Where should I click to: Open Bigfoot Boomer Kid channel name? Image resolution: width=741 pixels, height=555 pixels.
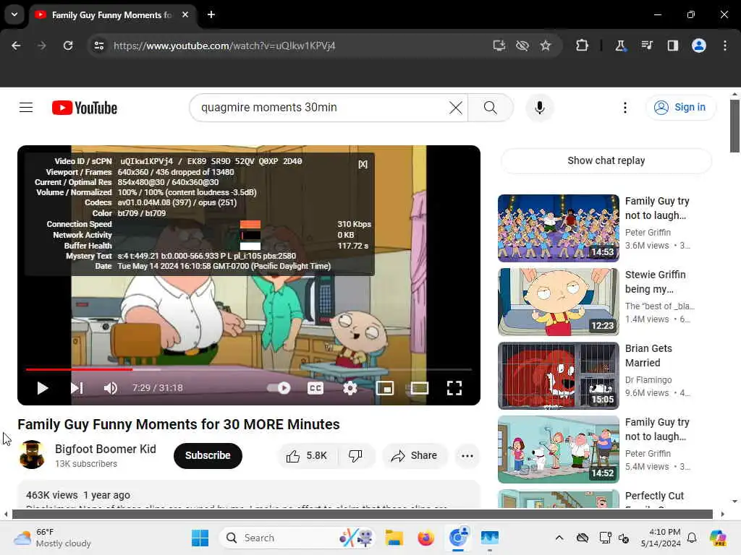[x=106, y=449]
